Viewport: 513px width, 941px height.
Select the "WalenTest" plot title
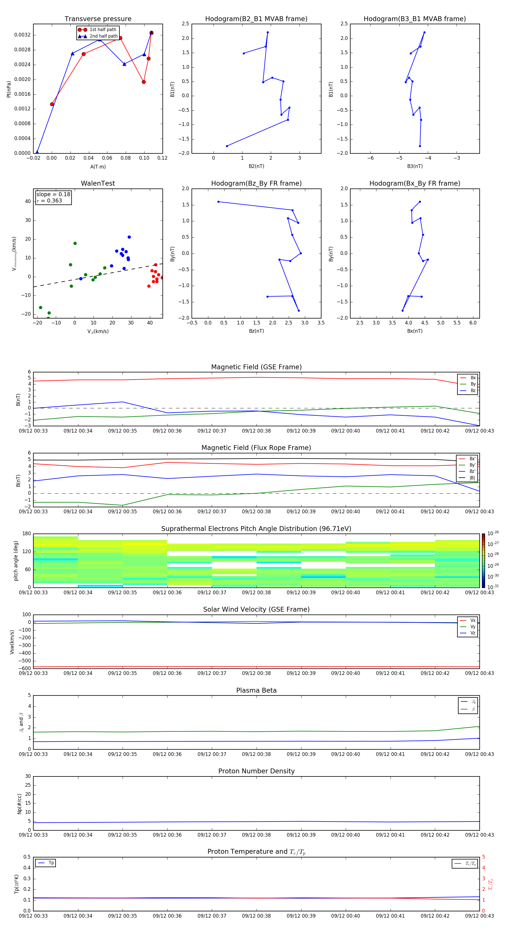(x=98, y=183)
